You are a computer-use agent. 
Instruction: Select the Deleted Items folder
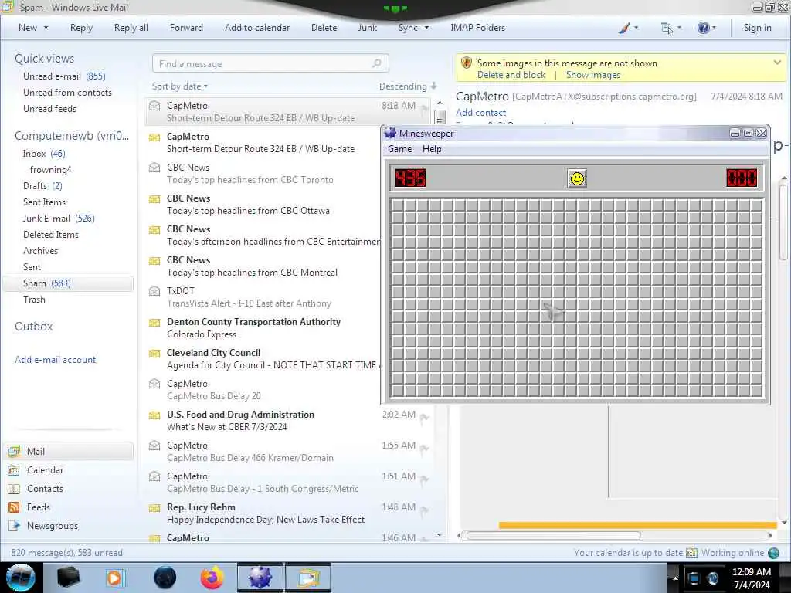pyautogui.click(x=51, y=235)
